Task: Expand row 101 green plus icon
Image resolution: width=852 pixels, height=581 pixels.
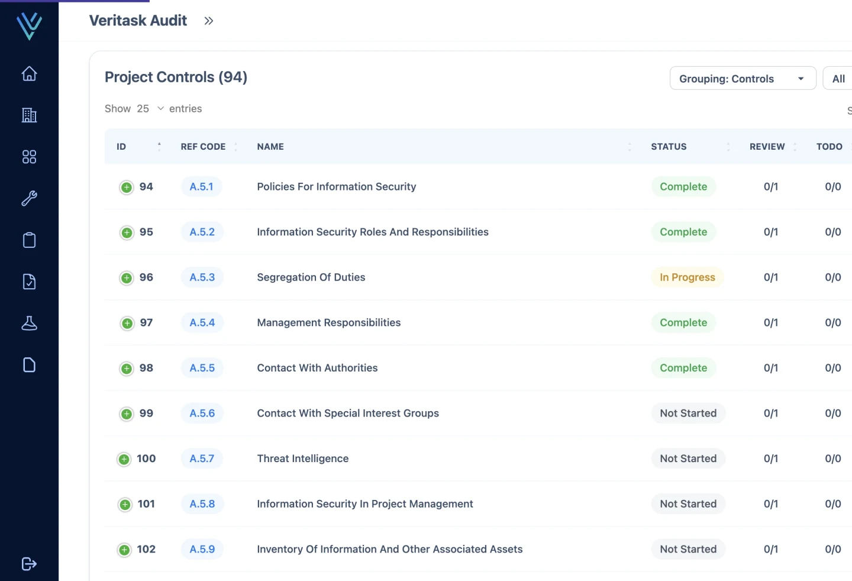Action: click(x=125, y=505)
